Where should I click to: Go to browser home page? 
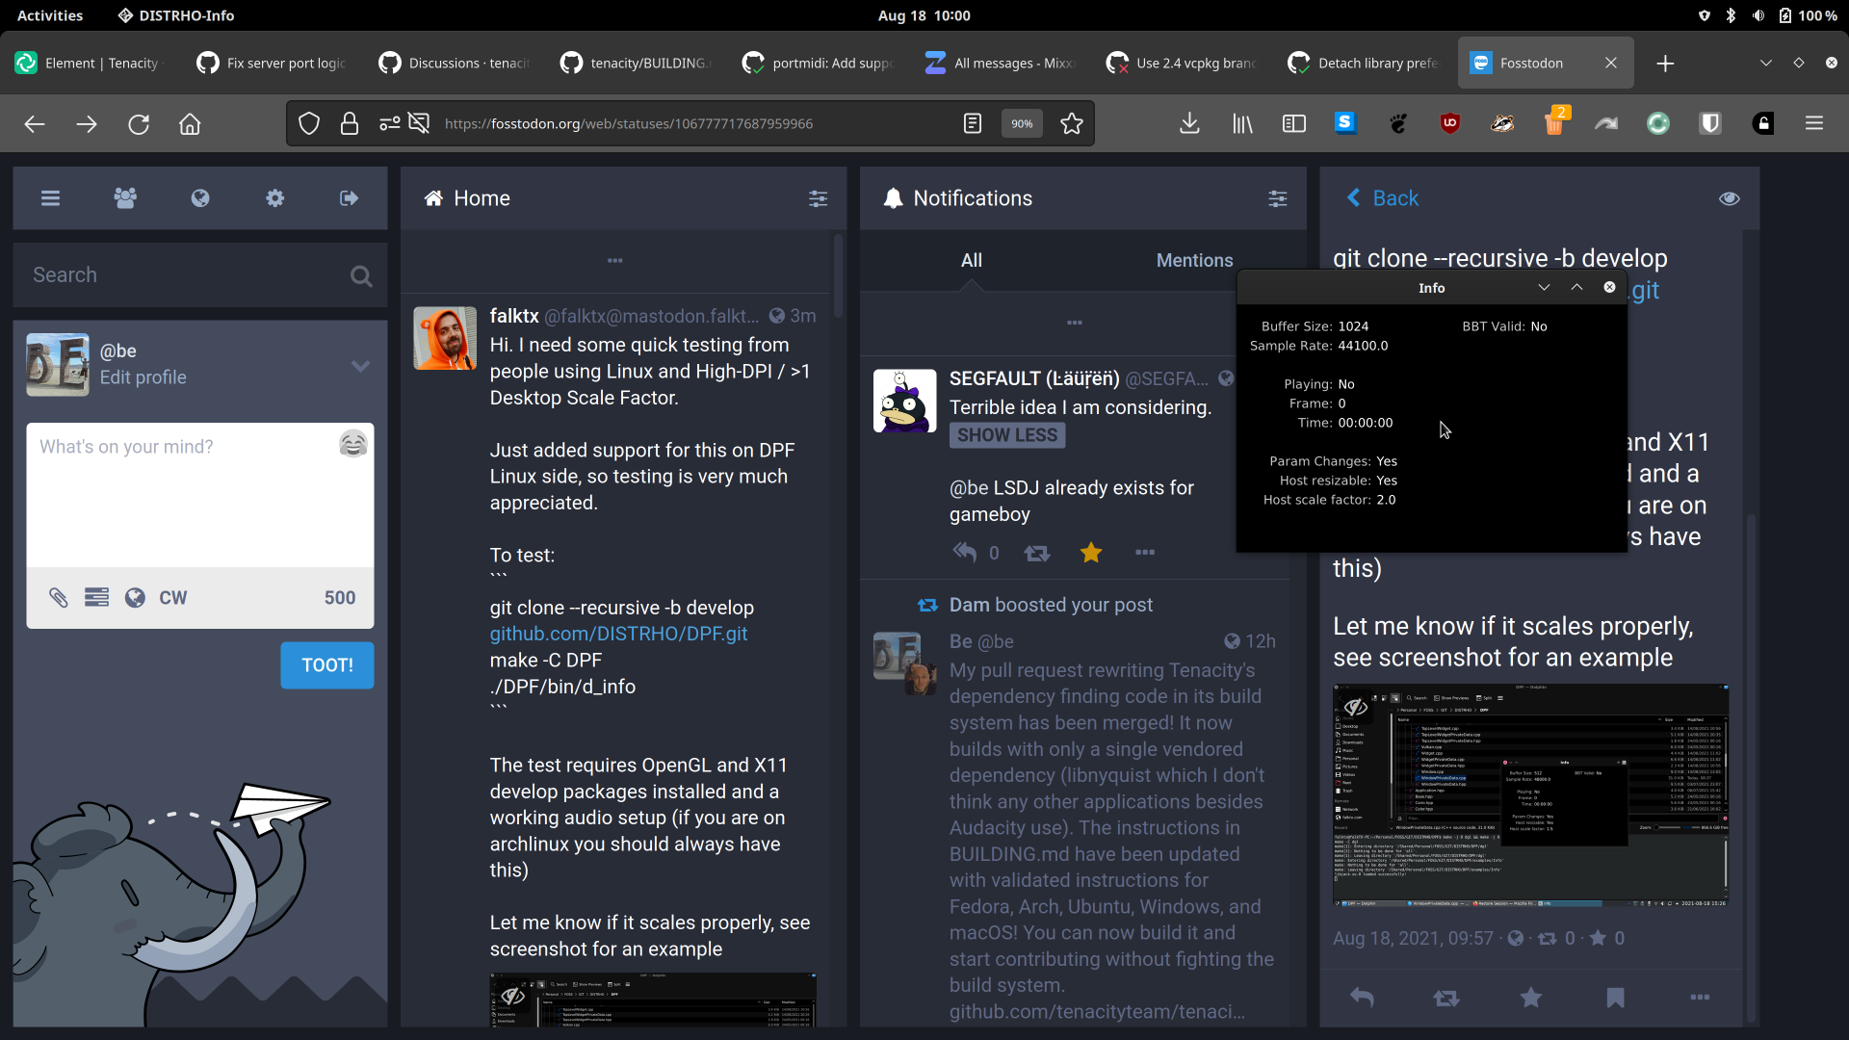pos(190,124)
